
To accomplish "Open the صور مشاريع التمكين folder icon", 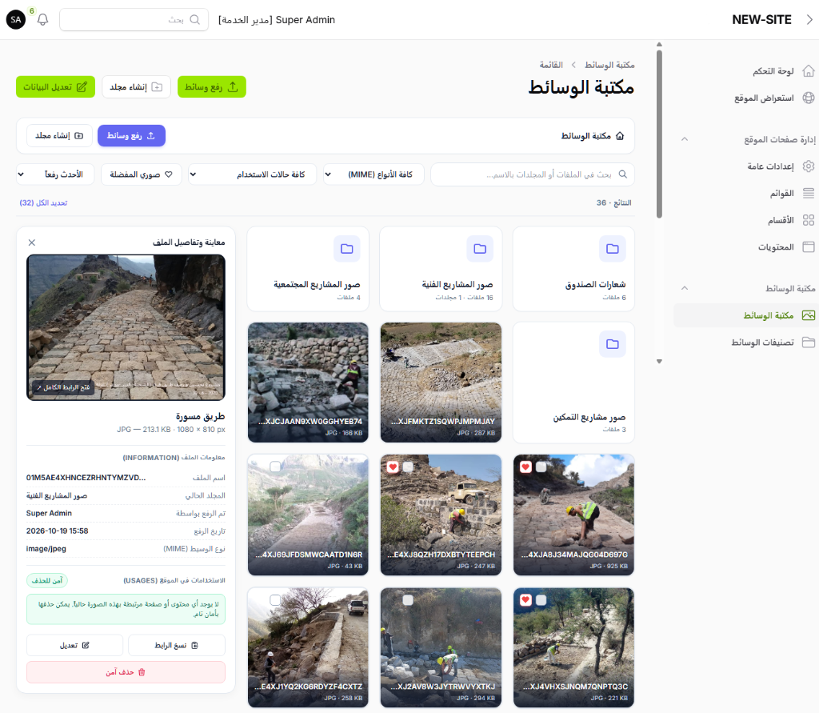I will point(612,344).
